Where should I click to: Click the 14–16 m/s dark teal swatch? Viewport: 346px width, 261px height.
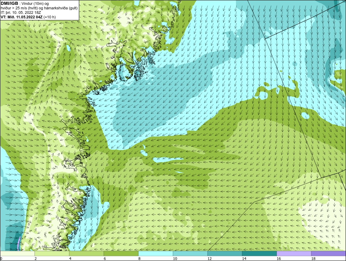point(259,253)
